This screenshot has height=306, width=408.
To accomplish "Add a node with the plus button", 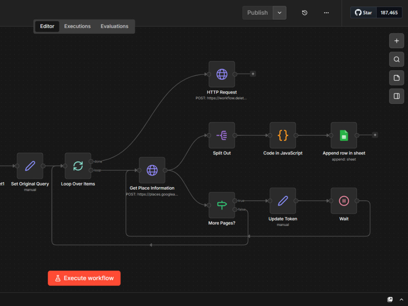I will pos(396,41).
